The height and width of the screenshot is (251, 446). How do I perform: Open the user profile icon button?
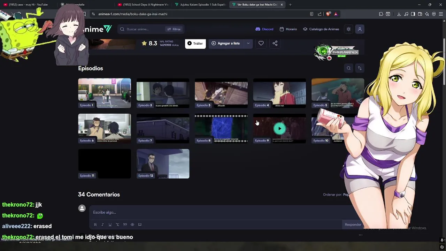coord(360,29)
